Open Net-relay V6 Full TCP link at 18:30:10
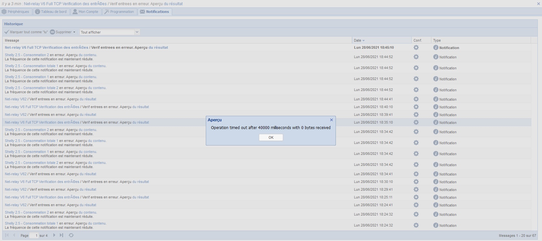This screenshot has width=542, height=241. point(42,182)
